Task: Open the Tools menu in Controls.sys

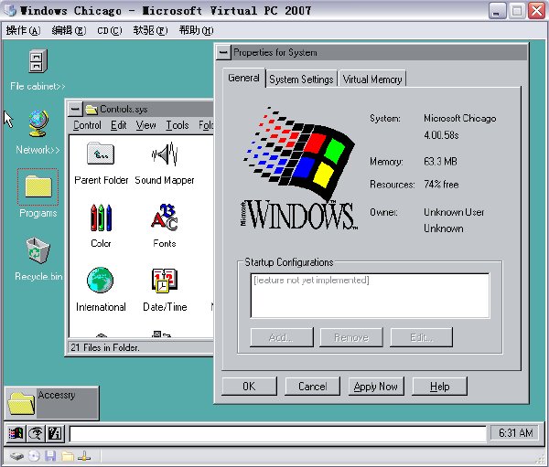Action: (x=178, y=125)
